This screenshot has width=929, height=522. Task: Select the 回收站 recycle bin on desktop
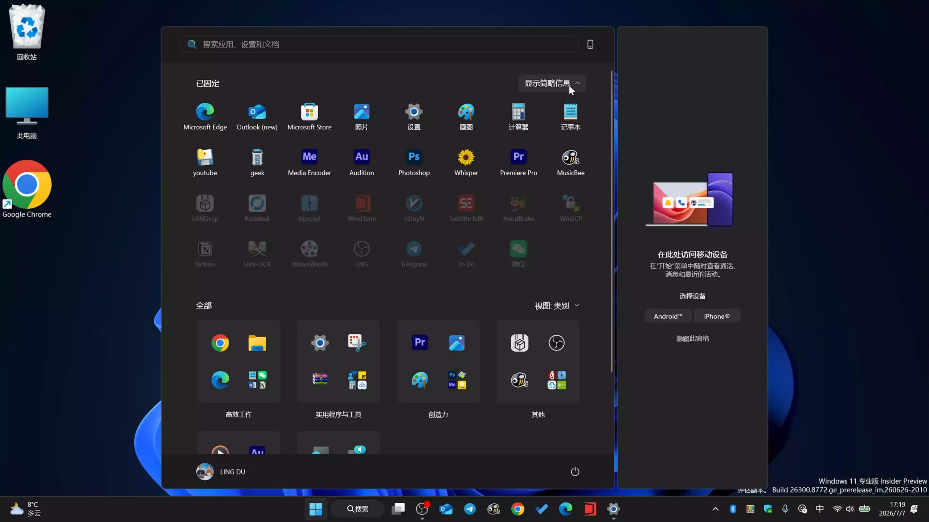pyautogui.click(x=27, y=33)
